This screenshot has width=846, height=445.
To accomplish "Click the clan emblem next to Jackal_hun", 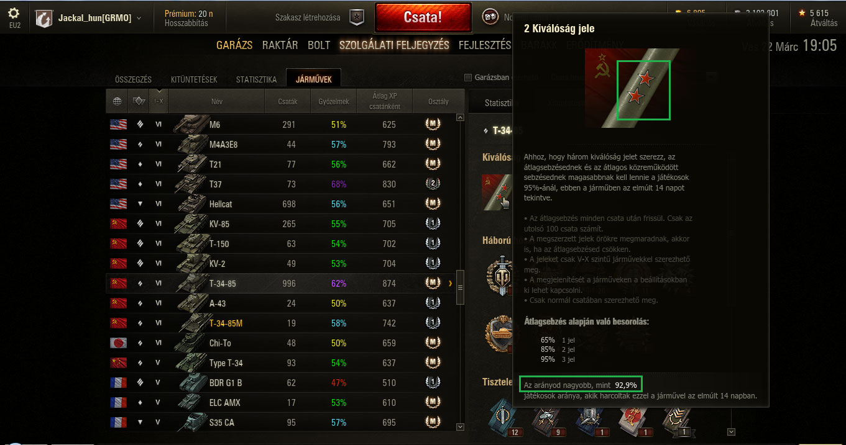I will coord(44,18).
